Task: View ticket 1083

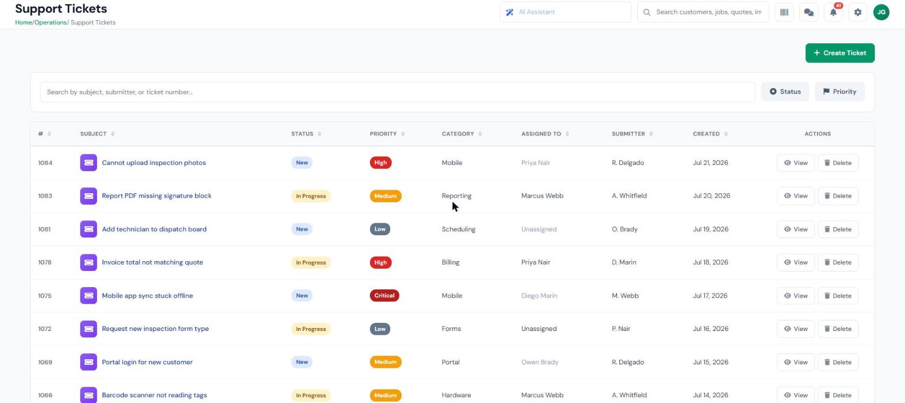Action: [x=795, y=196]
